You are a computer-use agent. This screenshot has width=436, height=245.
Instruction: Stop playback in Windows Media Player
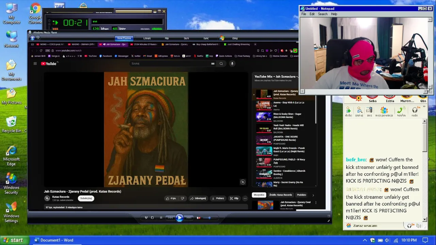click(161, 218)
